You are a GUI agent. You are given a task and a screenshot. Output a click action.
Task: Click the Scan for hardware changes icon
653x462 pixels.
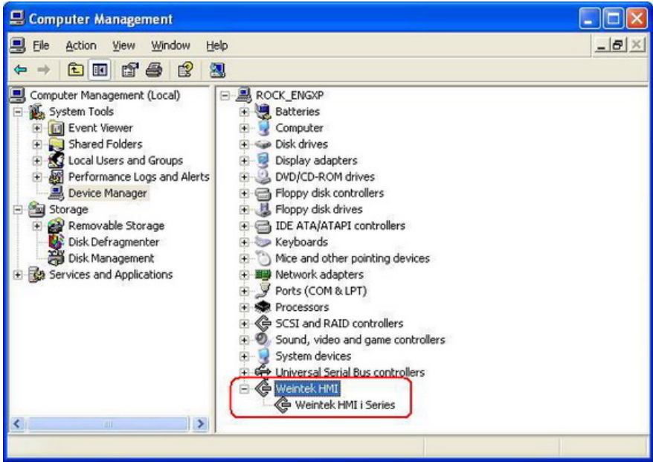217,70
